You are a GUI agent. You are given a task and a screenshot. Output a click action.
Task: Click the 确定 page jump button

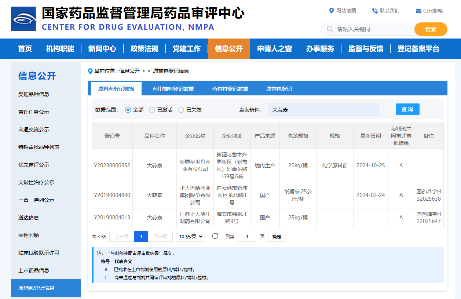277,237
